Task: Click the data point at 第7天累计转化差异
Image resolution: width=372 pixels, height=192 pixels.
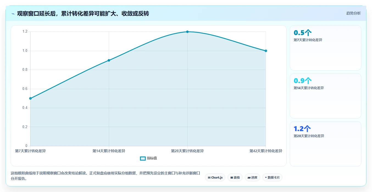Action: point(30,98)
